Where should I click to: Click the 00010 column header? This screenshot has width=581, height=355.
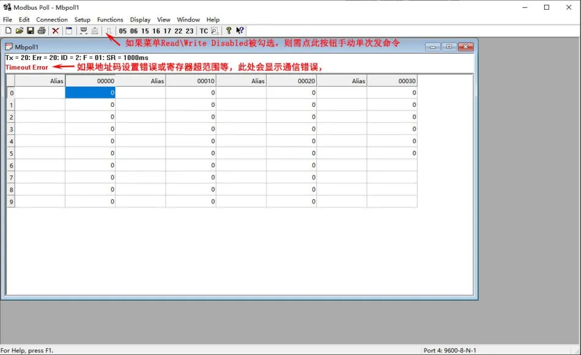coord(191,81)
